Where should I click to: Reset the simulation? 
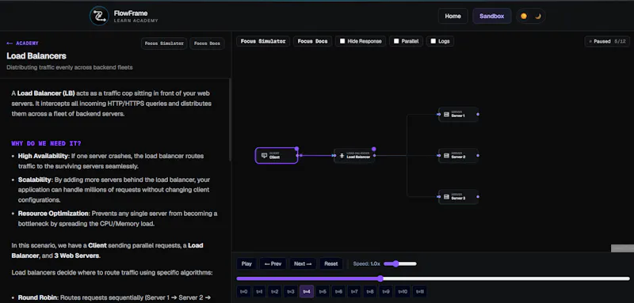click(x=331, y=264)
